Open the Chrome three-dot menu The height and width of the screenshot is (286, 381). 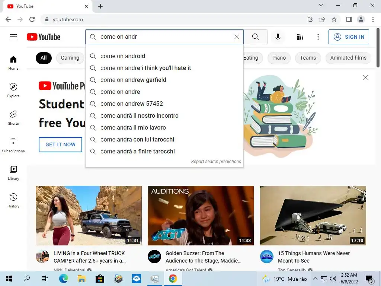(x=373, y=19)
